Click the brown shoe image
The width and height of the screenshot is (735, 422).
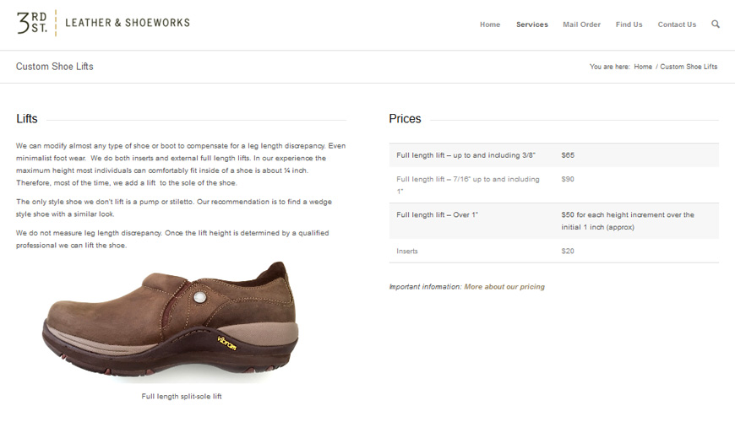pos(171,320)
